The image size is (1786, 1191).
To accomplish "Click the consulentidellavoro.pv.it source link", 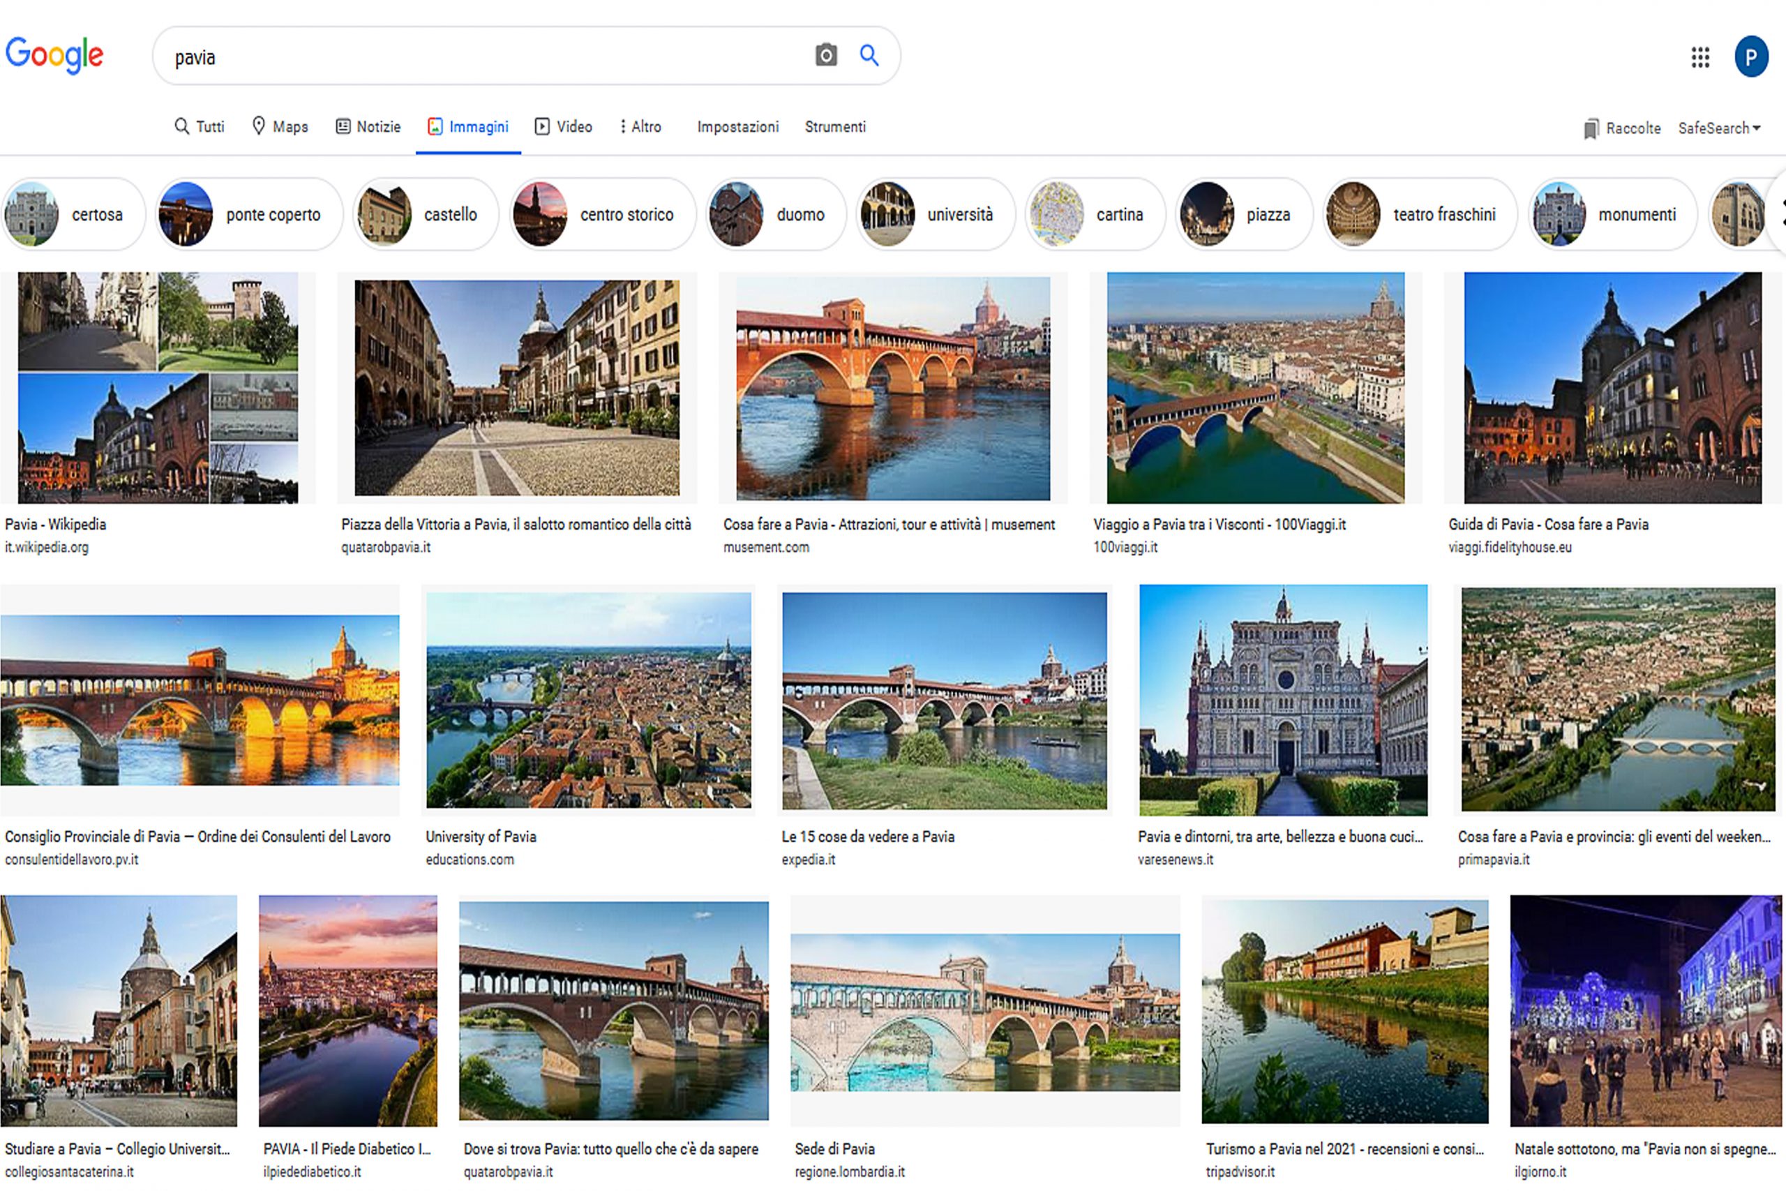I will (71, 859).
